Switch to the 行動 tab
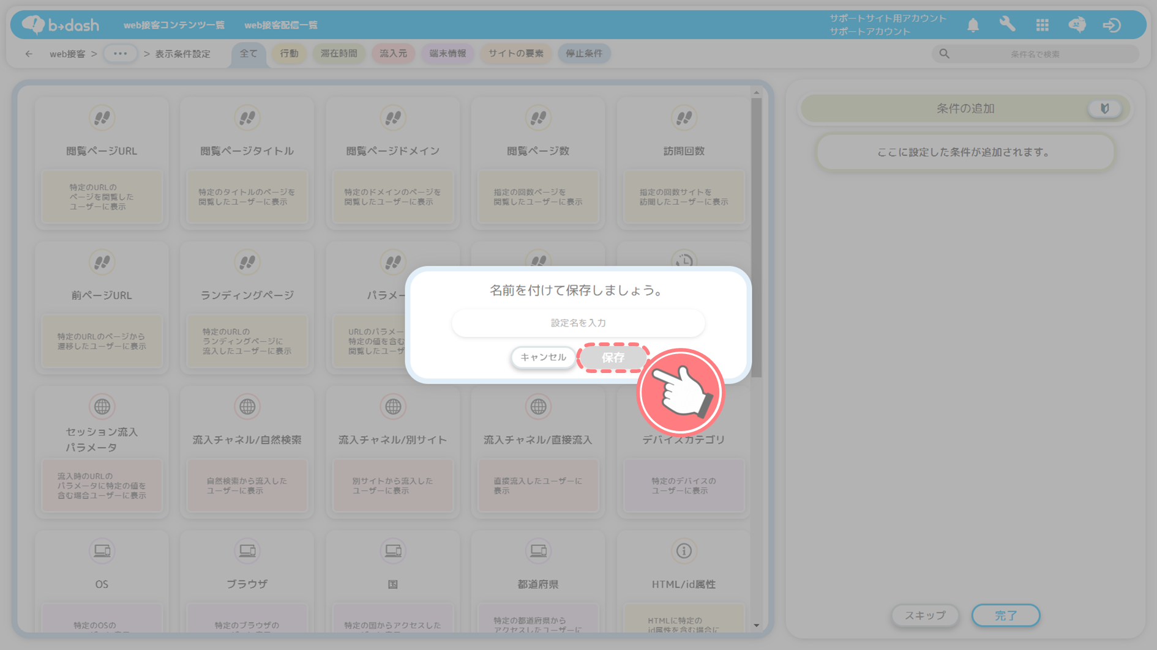 [x=289, y=54]
